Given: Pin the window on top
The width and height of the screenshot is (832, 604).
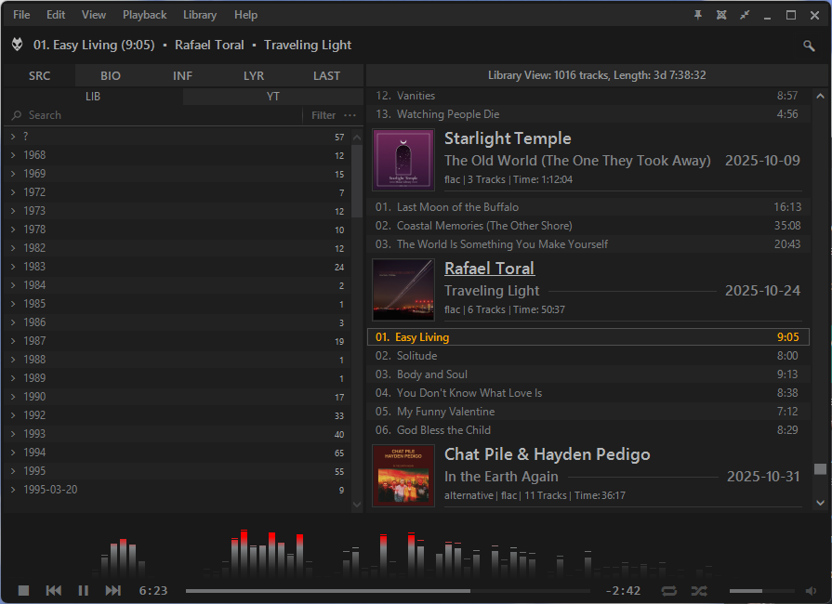Looking at the screenshot, I should 698,15.
